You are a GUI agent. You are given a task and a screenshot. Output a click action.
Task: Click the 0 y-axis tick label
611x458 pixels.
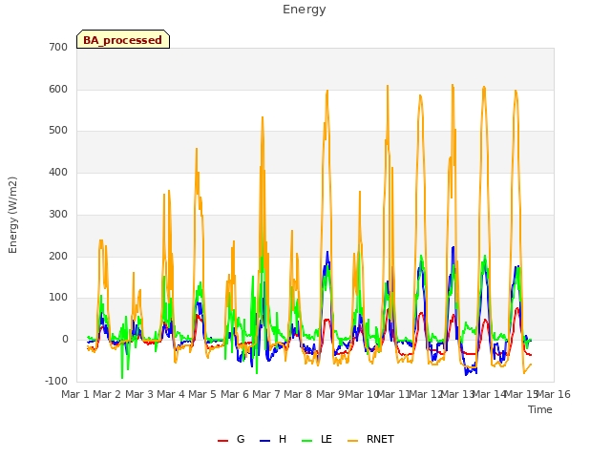pyautogui.click(x=65, y=340)
